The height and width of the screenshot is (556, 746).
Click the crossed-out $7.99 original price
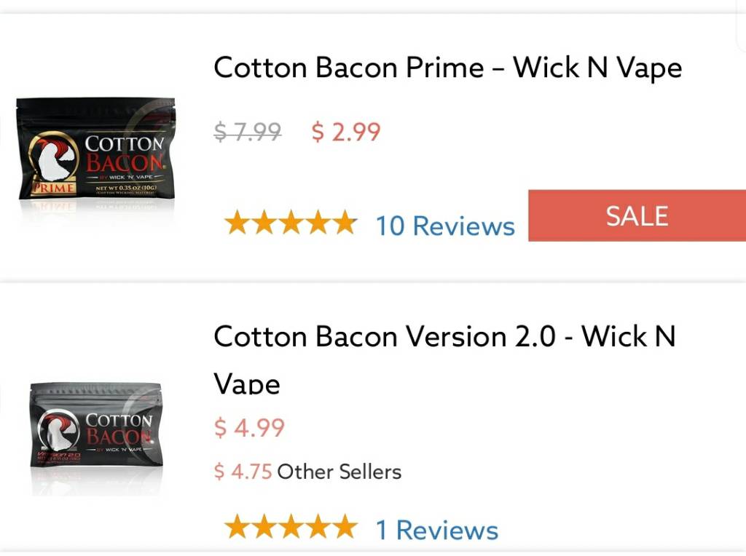[248, 132]
